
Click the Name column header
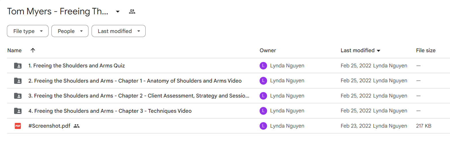(x=14, y=50)
